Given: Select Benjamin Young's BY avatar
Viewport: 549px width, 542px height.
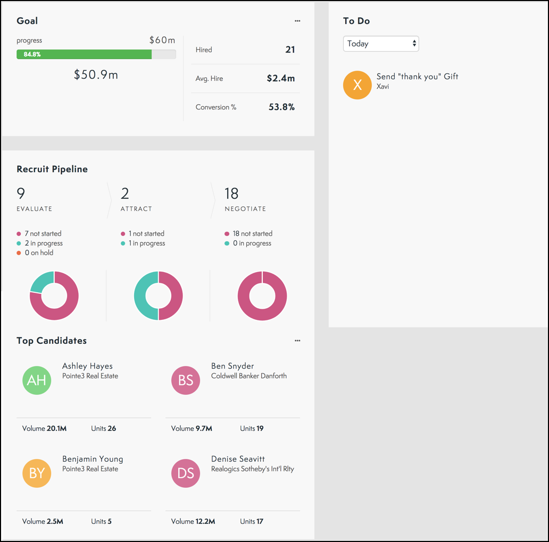Looking at the screenshot, I should [x=37, y=473].
